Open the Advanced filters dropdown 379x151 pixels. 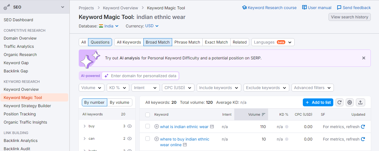click(x=313, y=88)
